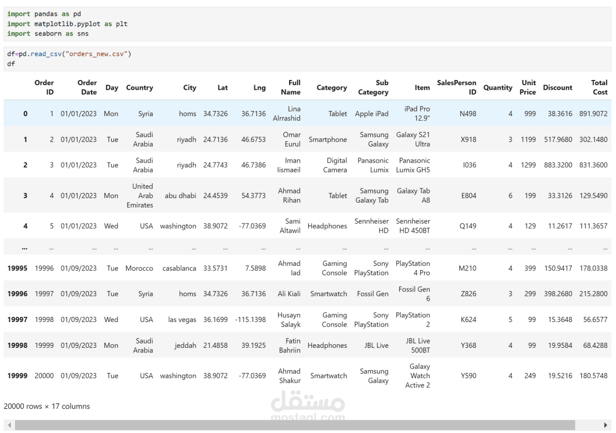Click total cost 891.9072

593,114
